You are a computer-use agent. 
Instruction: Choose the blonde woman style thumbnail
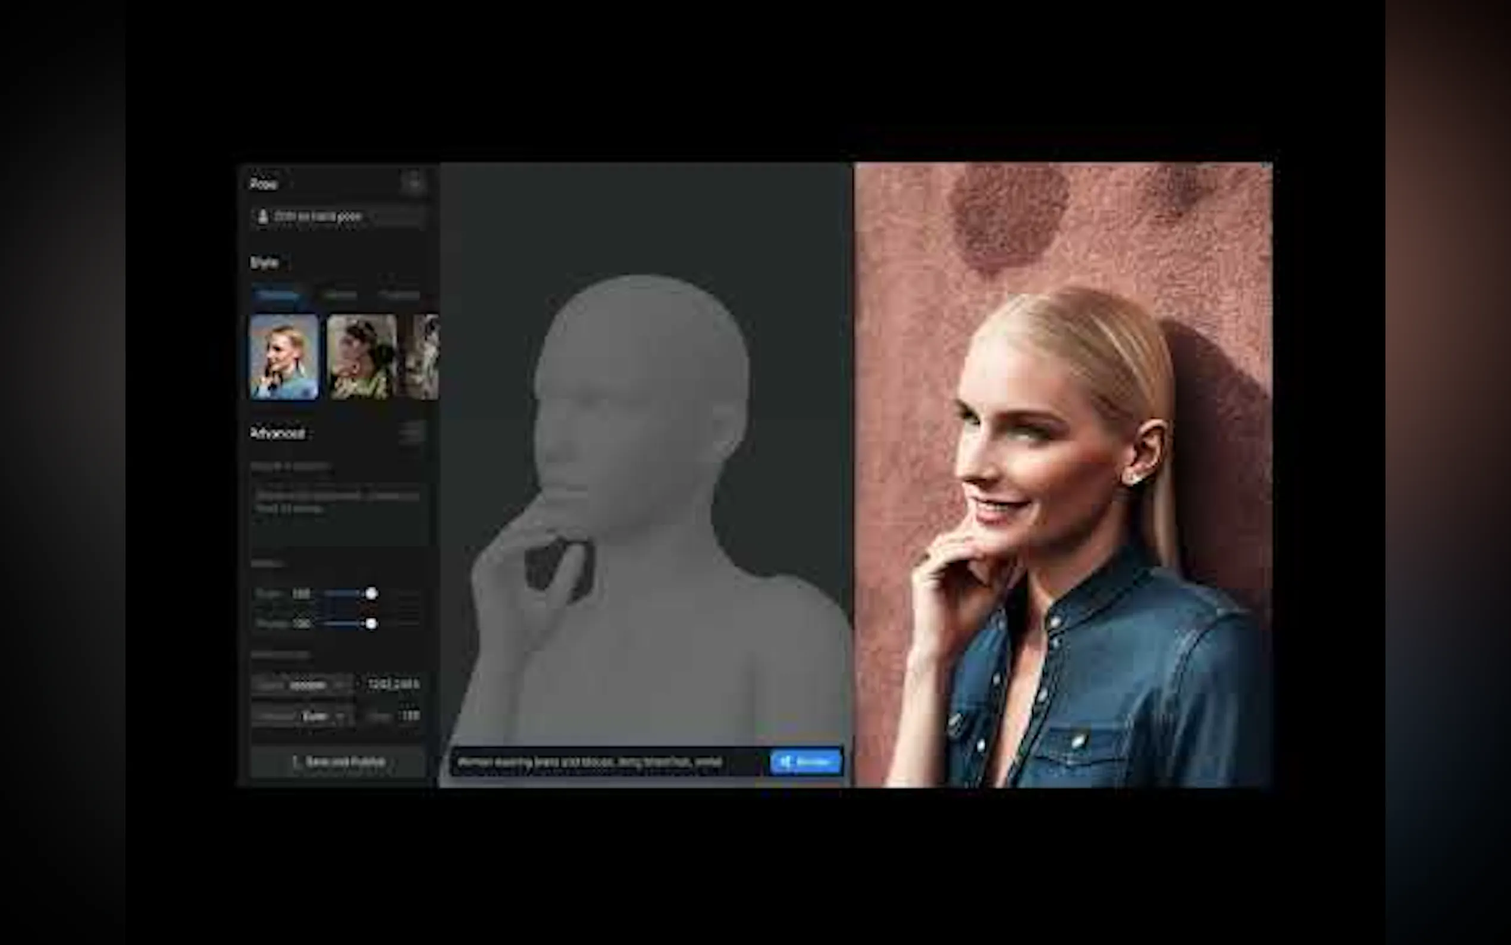[284, 357]
